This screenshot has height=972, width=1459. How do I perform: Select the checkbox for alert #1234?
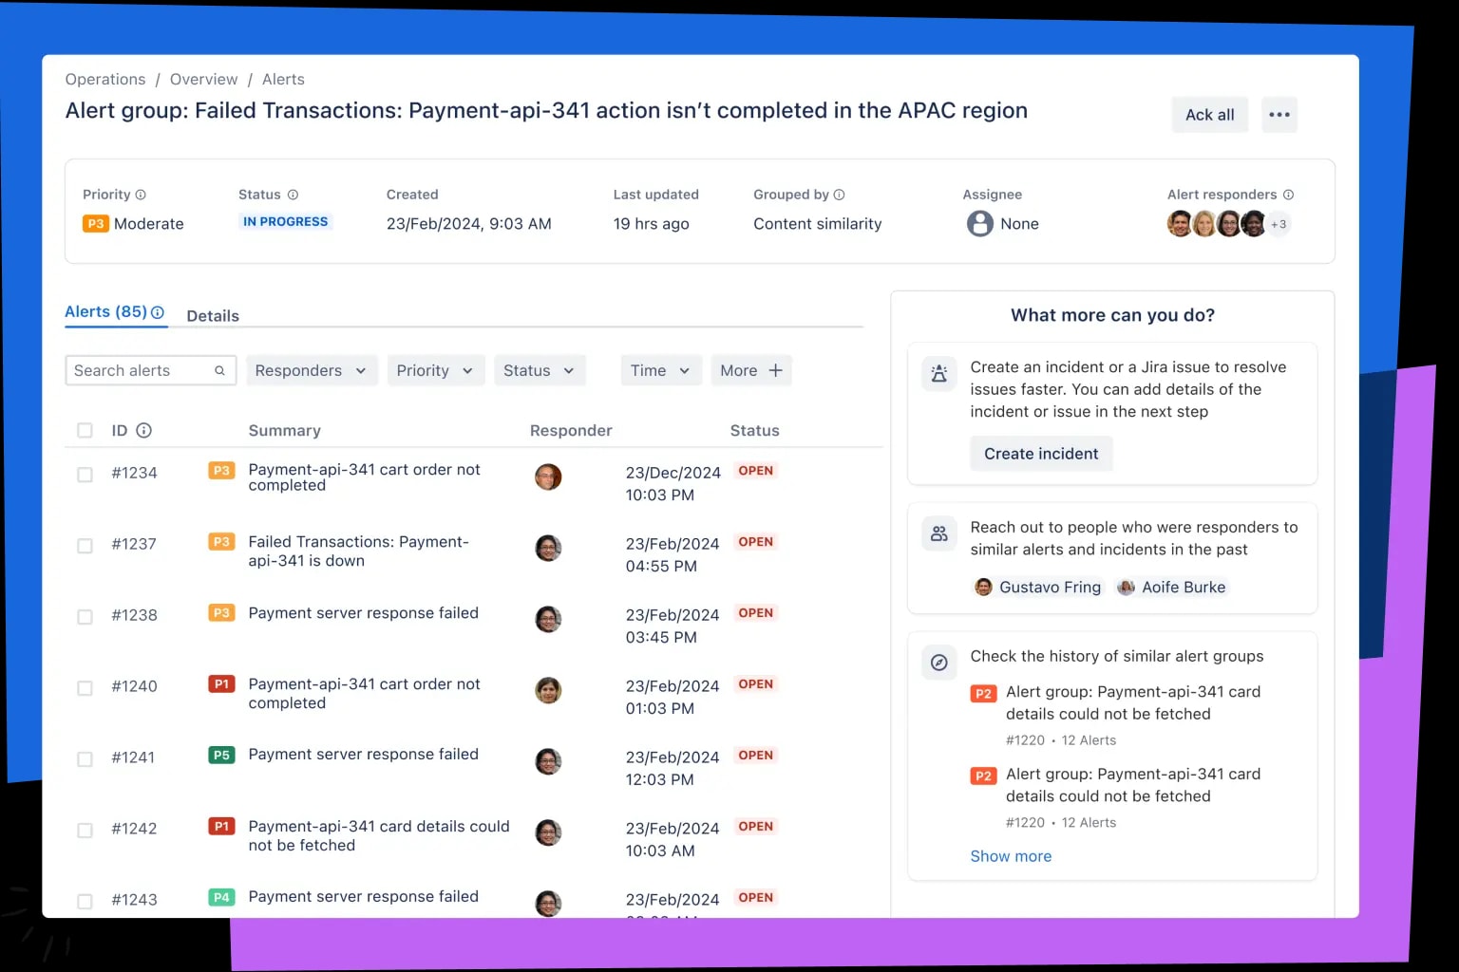tap(85, 474)
